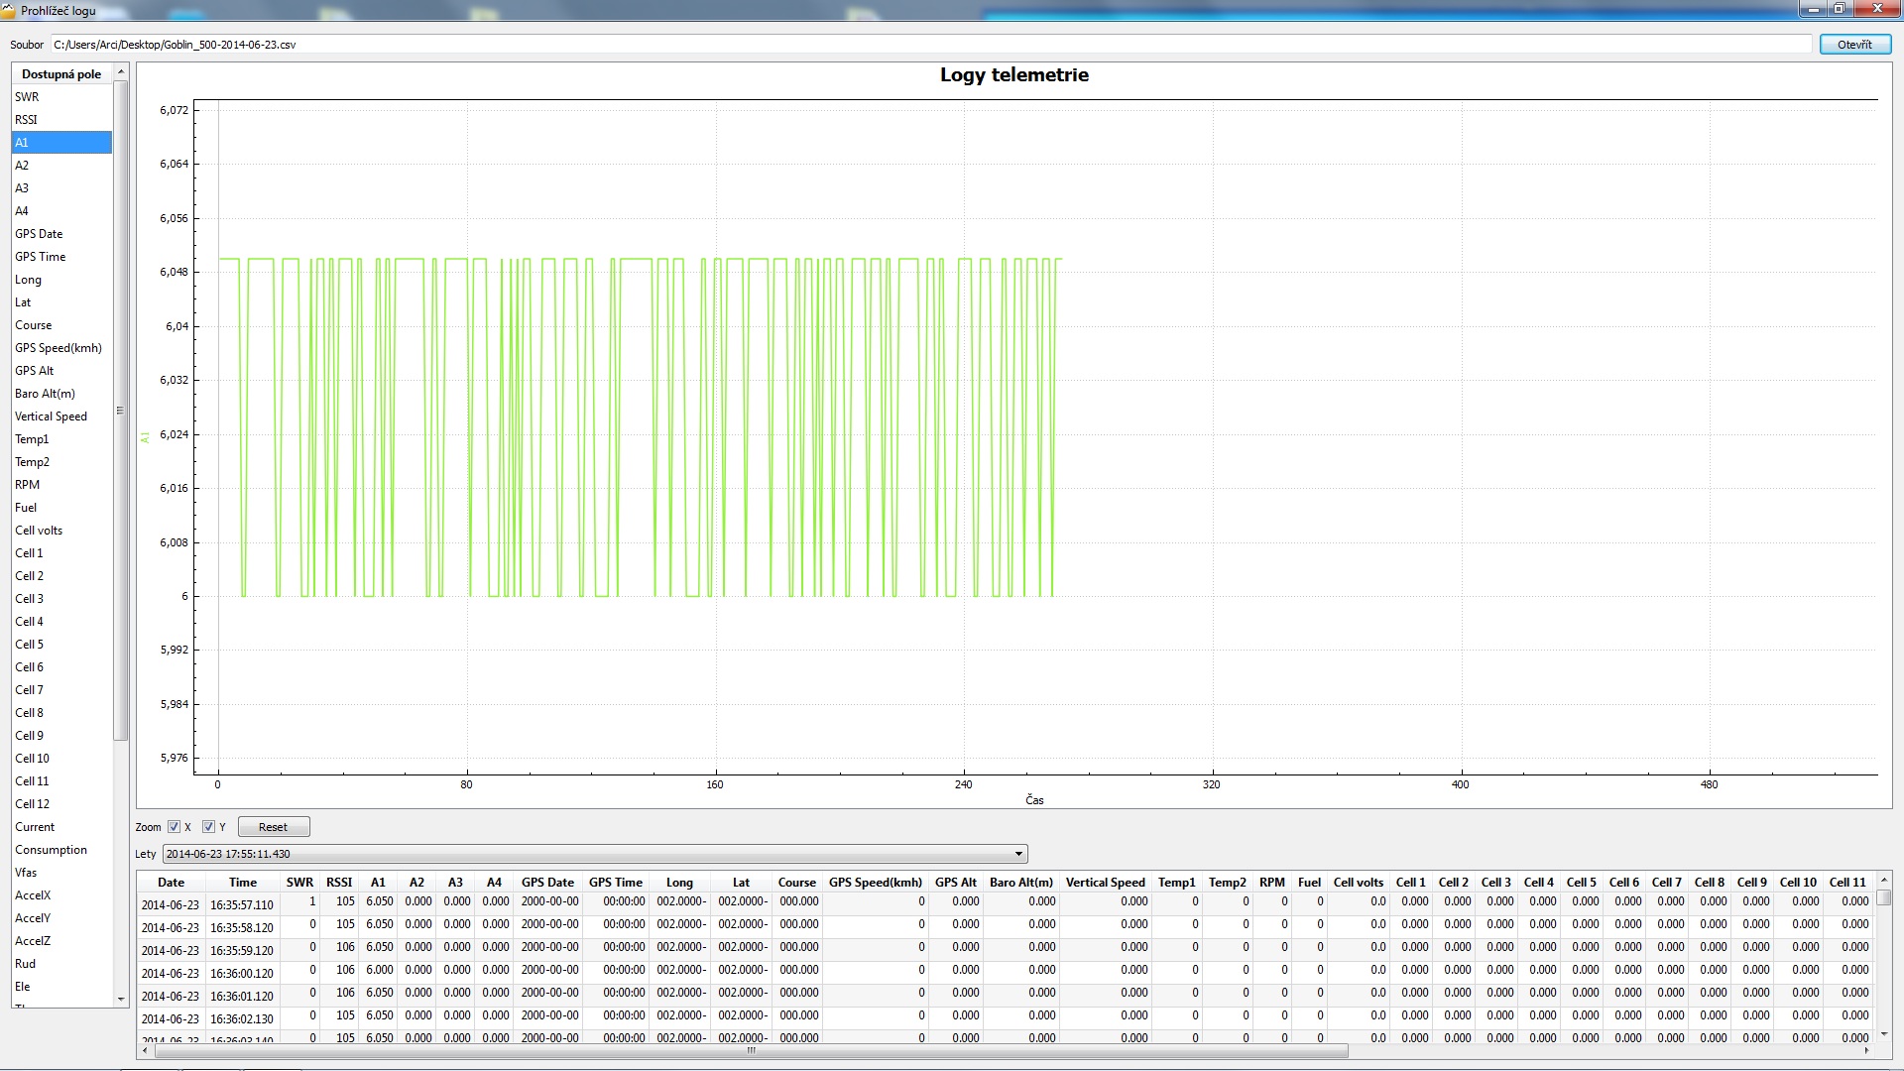Click the Prohlížeč logu window icon
1904x1071 pixels.
coord(9,10)
